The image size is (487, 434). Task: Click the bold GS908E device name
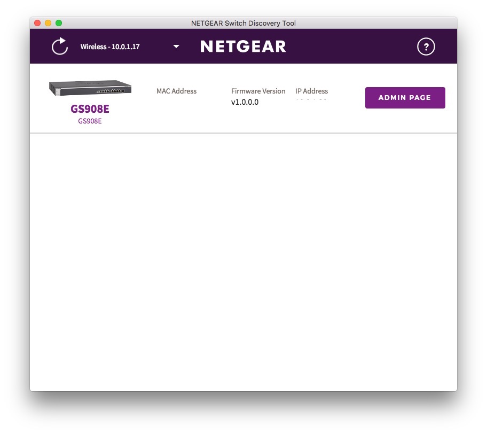tap(90, 109)
